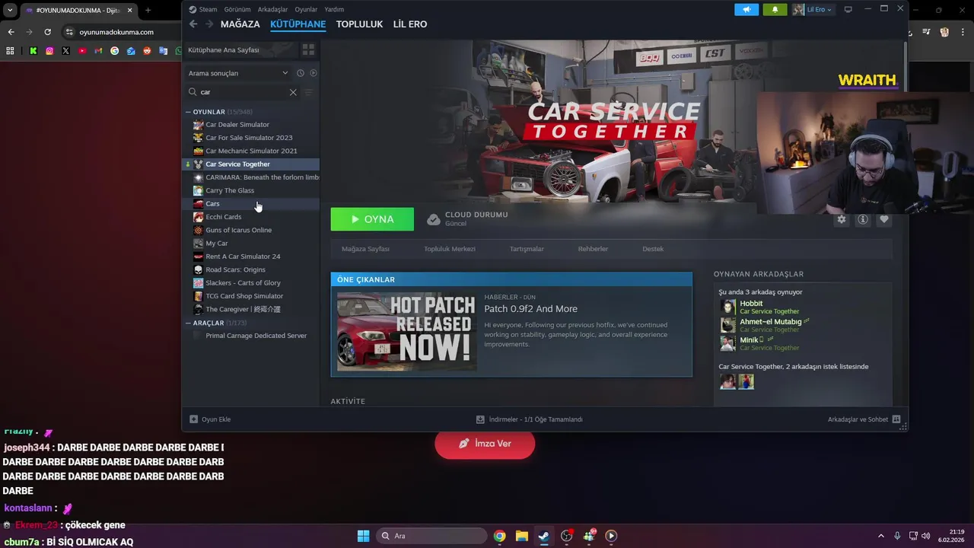This screenshot has width=974, height=548.
Task: Click the cloud status checkmark icon
Action: pyautogui.click(x=434, y=219)
